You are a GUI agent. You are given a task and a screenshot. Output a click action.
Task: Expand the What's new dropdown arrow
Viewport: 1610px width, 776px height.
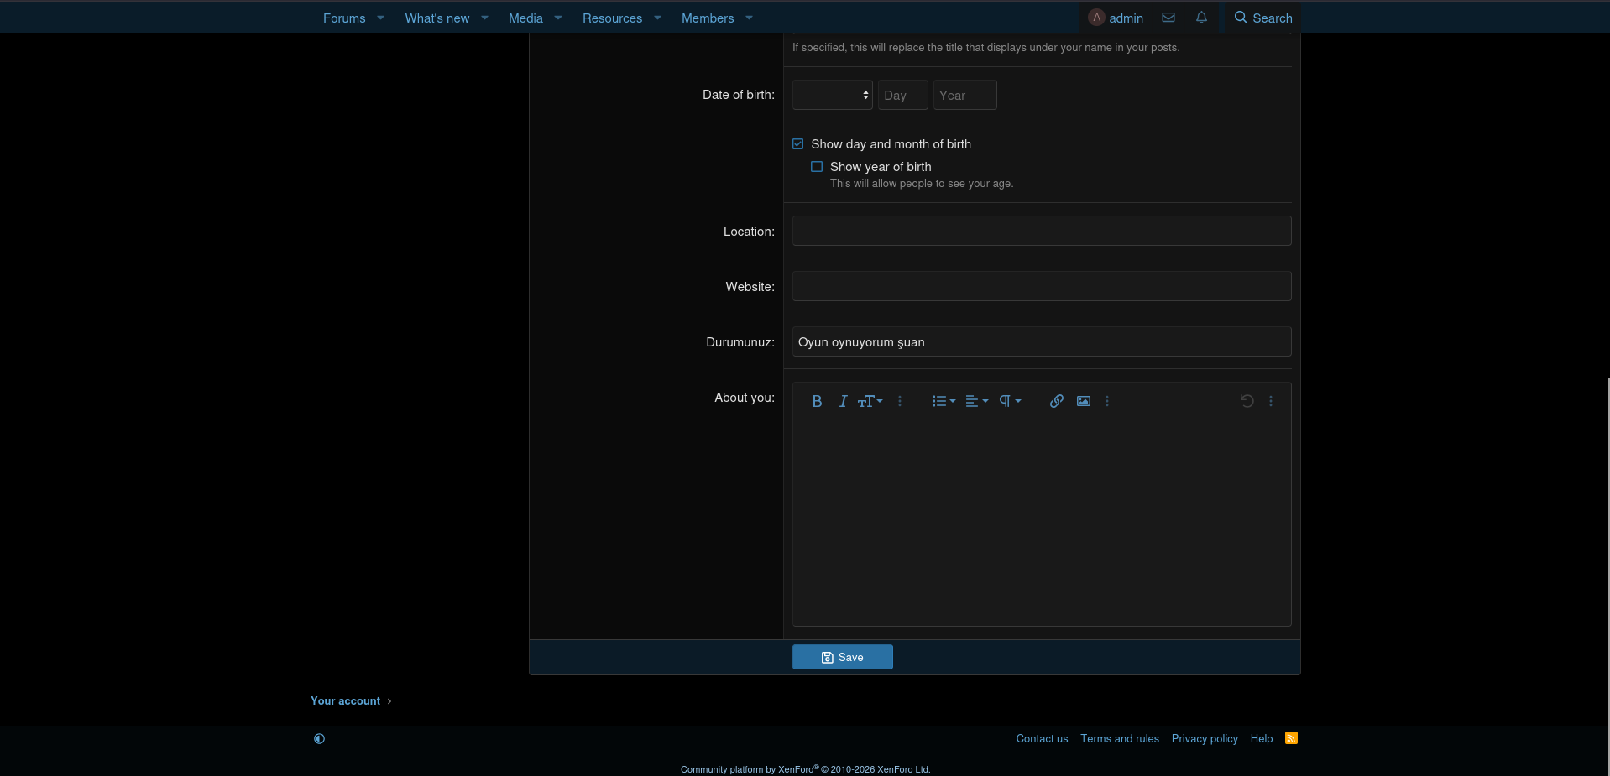[484, 18]
